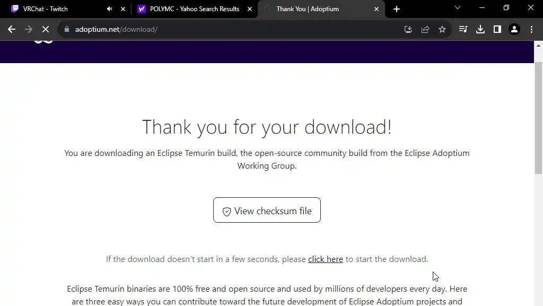Expand the tab search dropdown
This screenshot has width=543, height=306.
click(x=458, y=7)
